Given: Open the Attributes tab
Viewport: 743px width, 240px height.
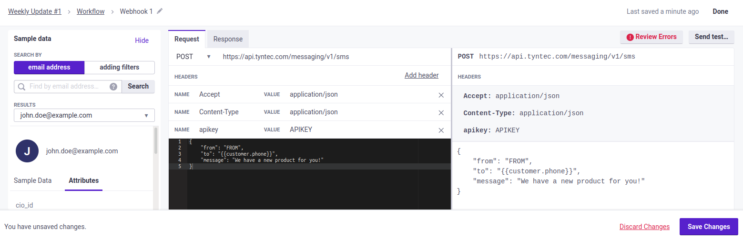Looking at the screenshot, I should point(84,180).
